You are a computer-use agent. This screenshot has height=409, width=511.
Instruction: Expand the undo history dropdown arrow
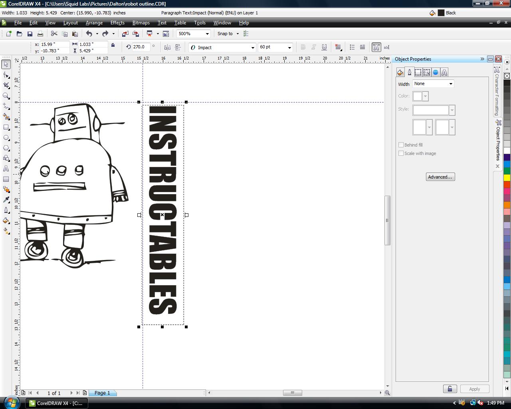pos(97,34)
